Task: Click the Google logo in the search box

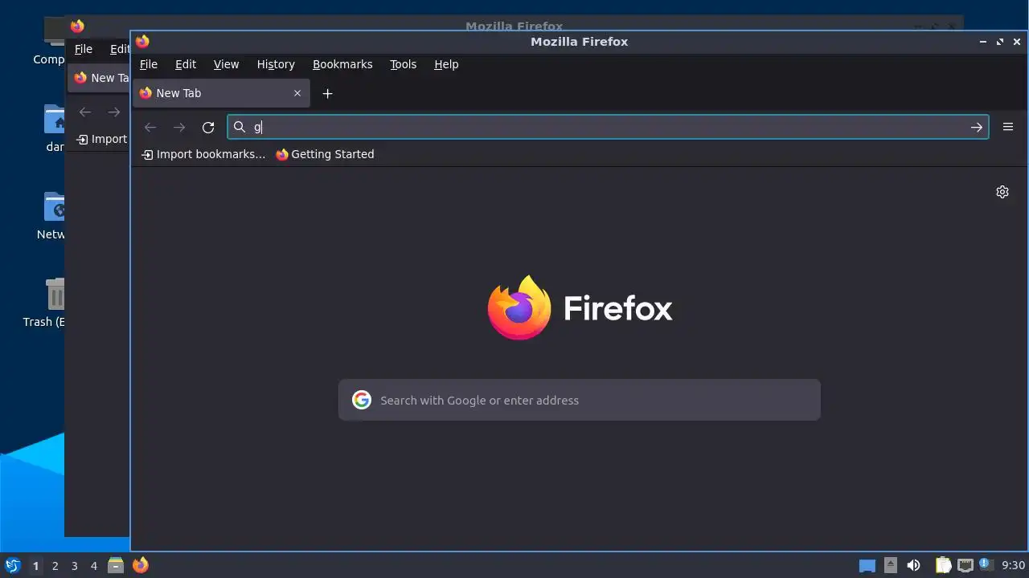Action: coord(362,400)
